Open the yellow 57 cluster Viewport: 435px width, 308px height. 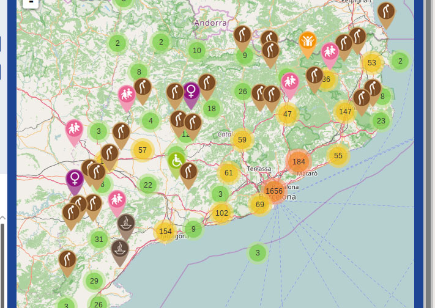[143, 150]
